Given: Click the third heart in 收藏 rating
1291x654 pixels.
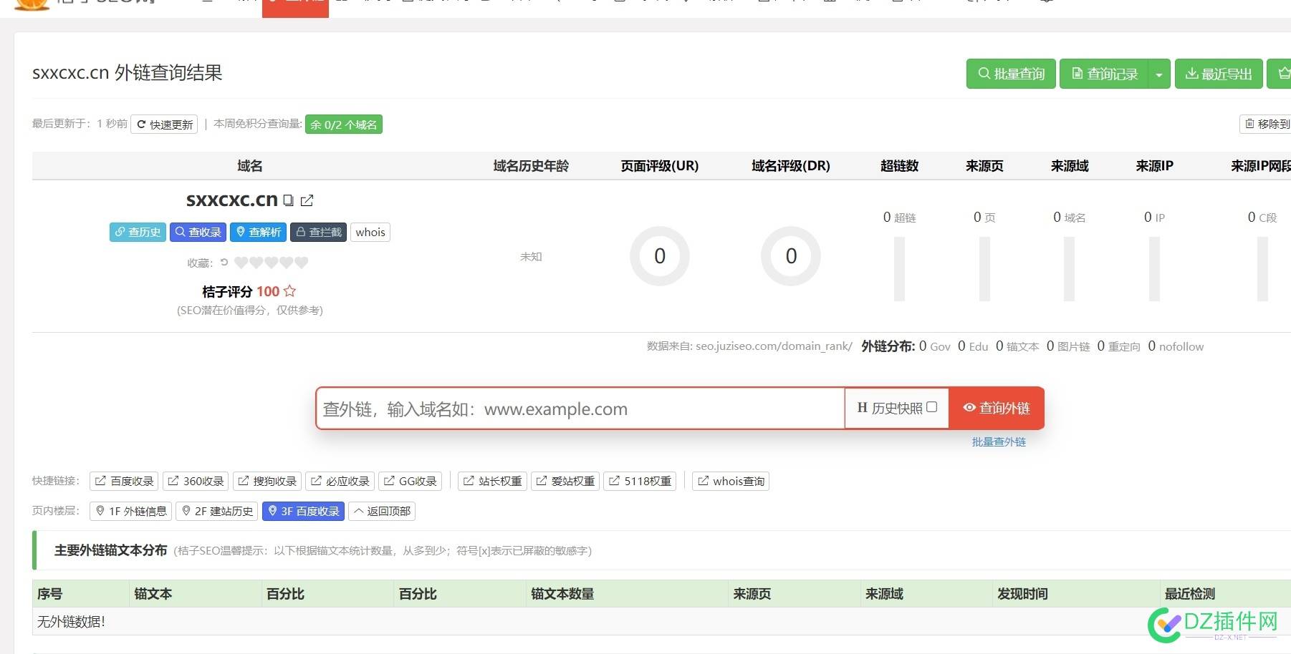Looking at the screenshot, I should tap(272, 263).
